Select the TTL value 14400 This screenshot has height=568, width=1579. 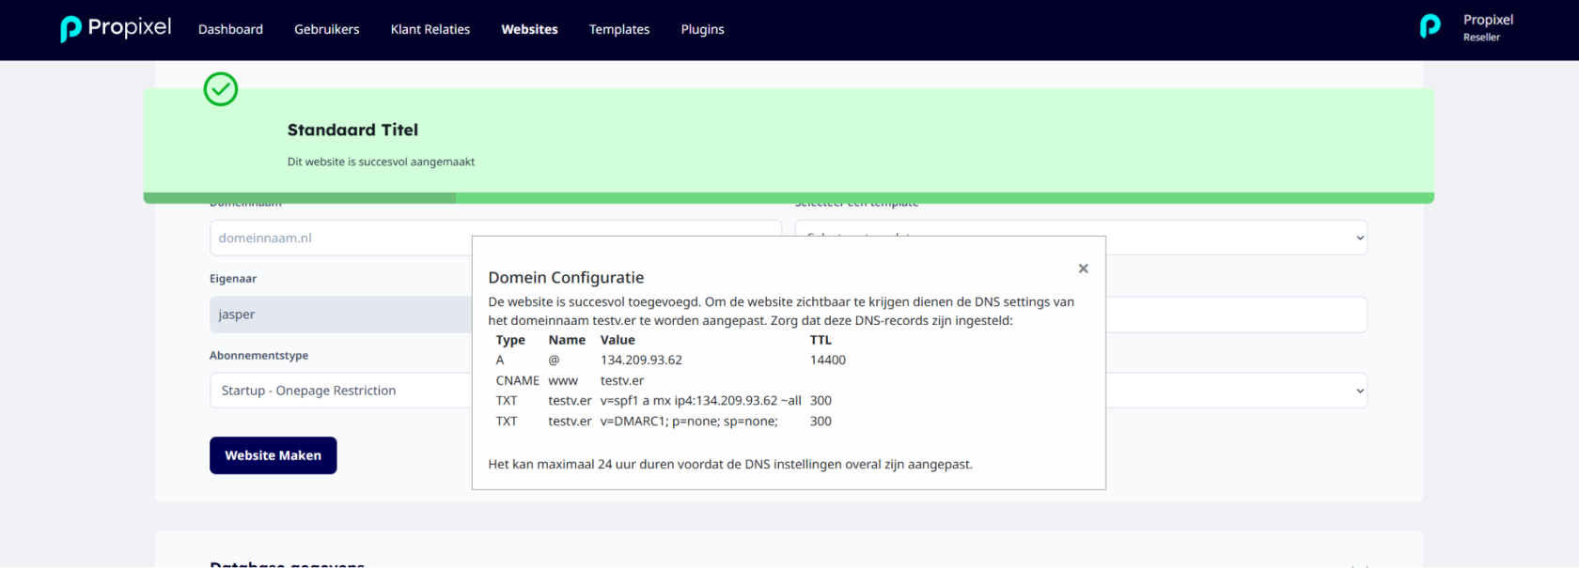pyautogui.click(x=828, y=360)
